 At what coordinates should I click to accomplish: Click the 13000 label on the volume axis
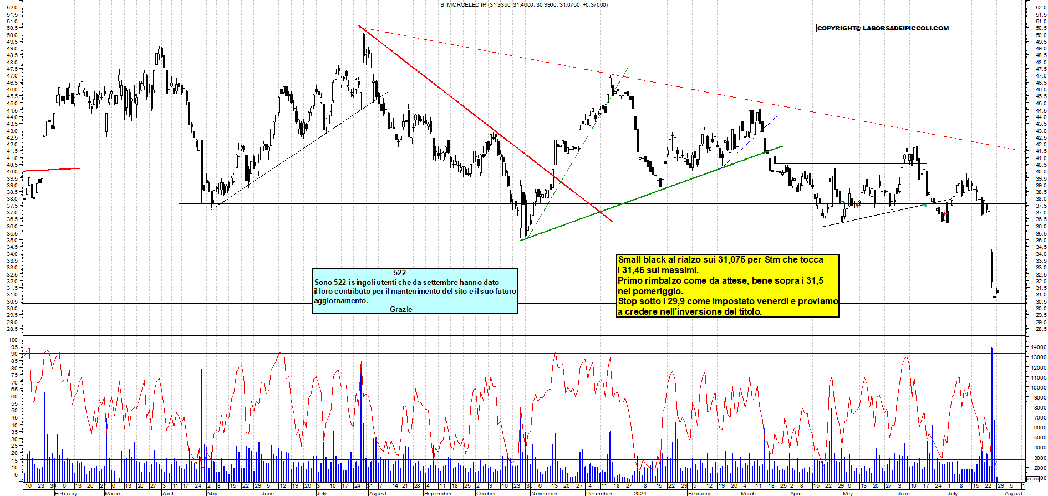[1039, 357]
